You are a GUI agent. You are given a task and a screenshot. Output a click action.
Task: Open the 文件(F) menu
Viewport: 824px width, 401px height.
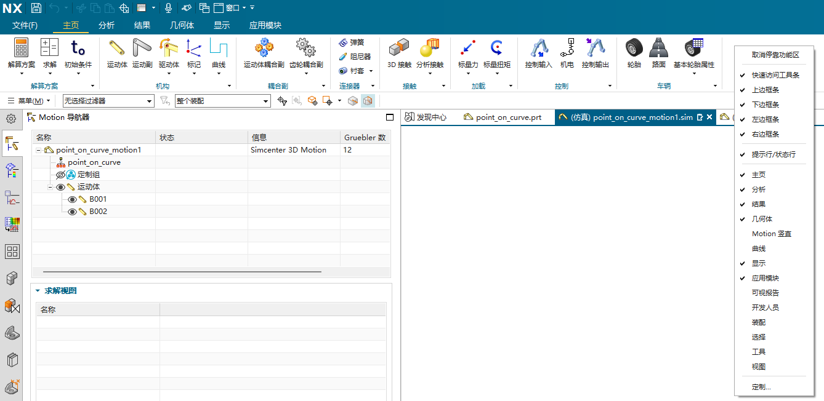pos(24,25)
